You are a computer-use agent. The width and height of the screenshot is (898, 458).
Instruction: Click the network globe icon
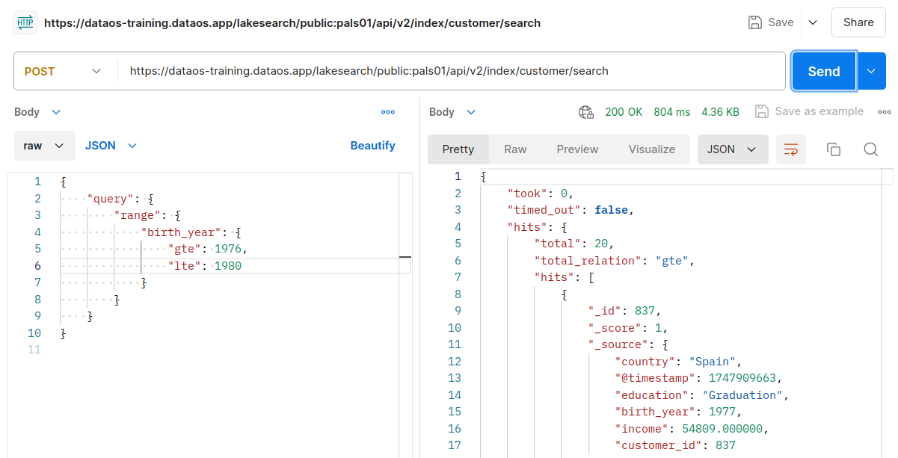[586, 112]
